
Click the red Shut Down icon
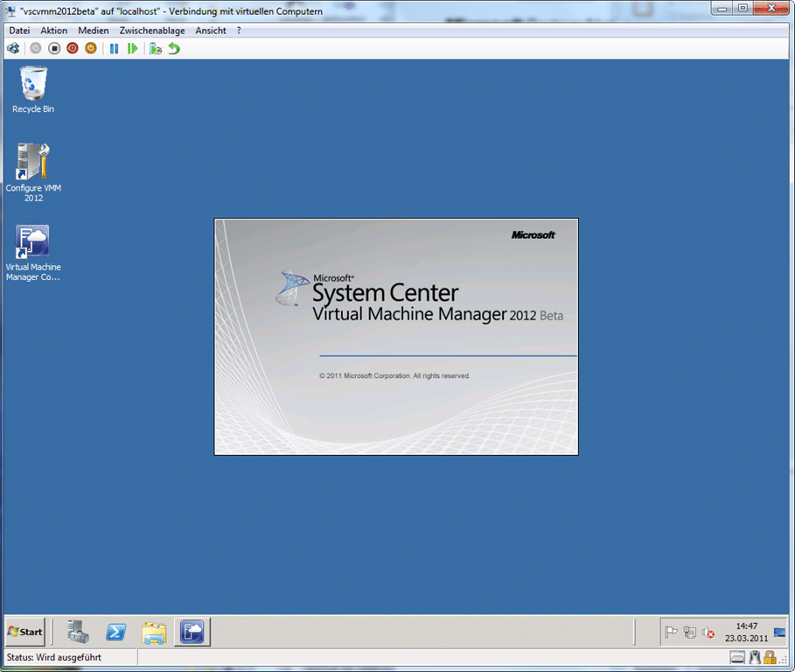tap(73, 49)
